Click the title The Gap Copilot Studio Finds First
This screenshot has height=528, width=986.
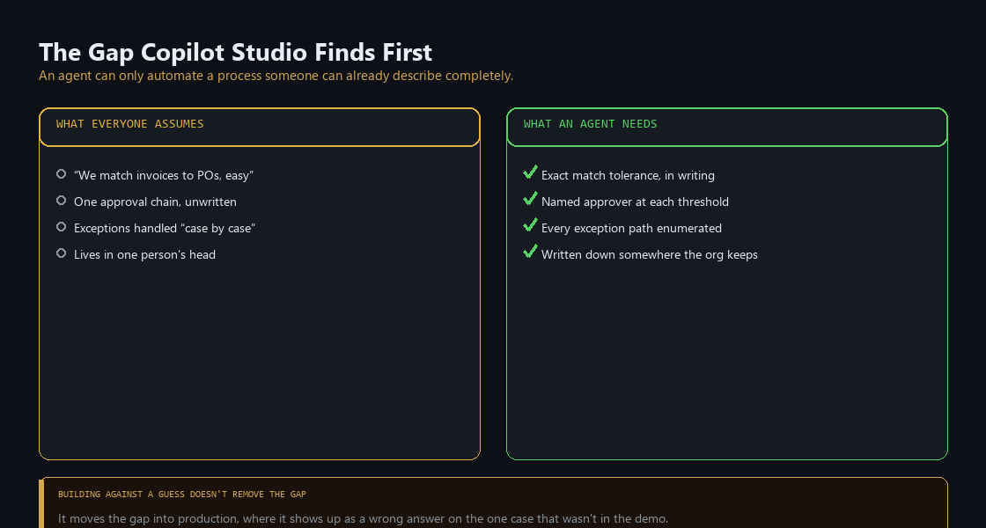tap(235, 52)
